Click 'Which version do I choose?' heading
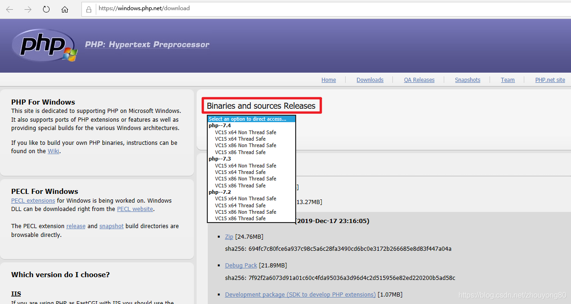Screen dimensions: 571x304 (60, 275)
